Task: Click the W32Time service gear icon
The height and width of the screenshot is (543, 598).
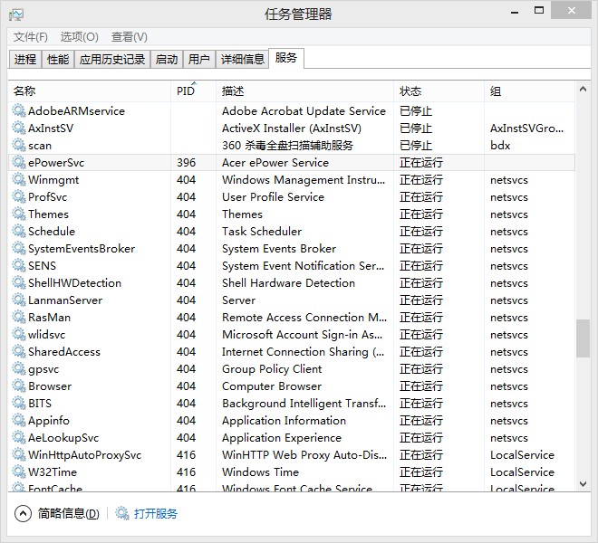Action: (x=19, y=472)
